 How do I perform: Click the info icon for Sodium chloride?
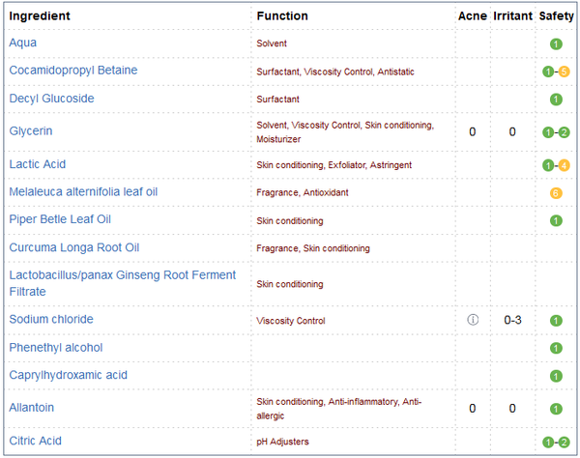(x=473, y=320)
